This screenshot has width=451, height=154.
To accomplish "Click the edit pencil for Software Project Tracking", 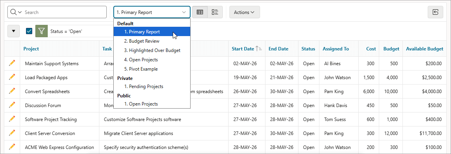I will 12,119.
